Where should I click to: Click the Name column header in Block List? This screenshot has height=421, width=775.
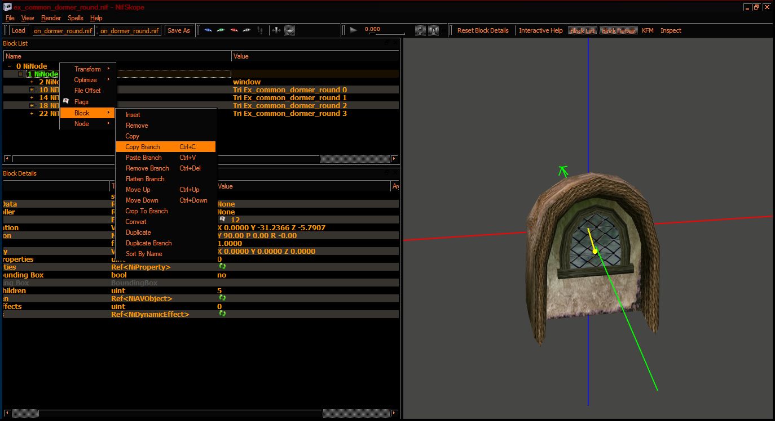coord(117,56)
